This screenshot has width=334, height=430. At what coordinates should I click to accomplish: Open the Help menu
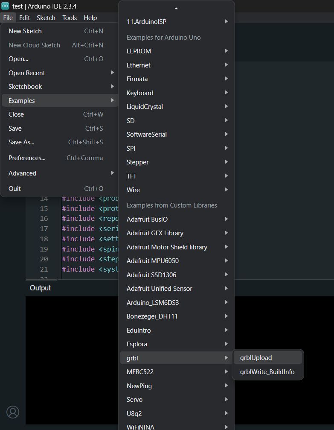pos(90,18)
